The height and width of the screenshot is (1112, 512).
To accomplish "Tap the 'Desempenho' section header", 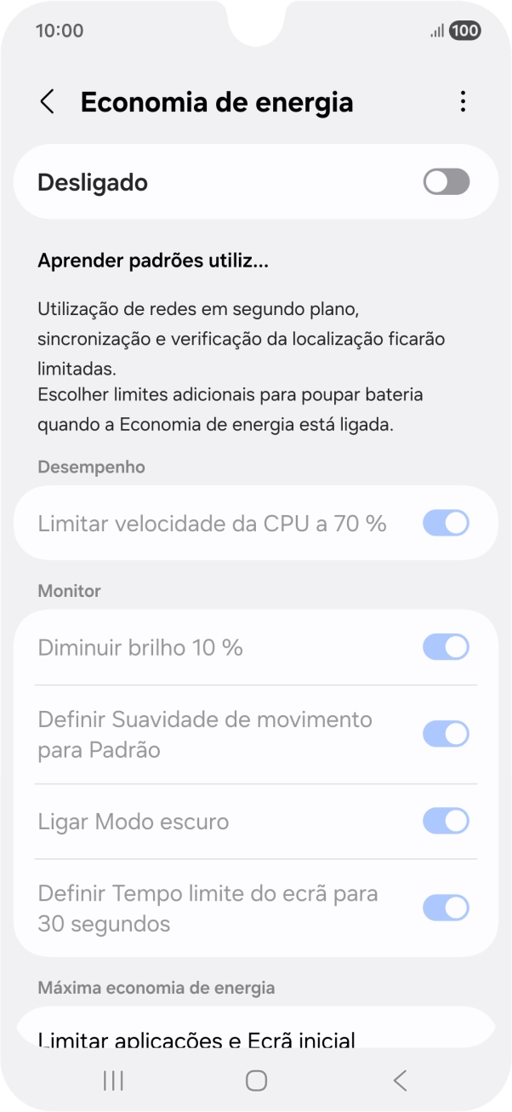I will [x=91, y=467].
